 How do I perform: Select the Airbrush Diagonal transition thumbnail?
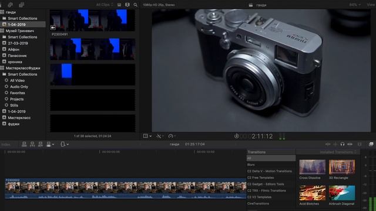(x=342, y=193)
